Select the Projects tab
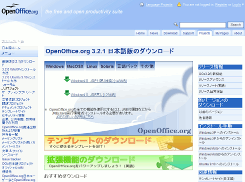The image size is (245, 182). coord(204,33)
